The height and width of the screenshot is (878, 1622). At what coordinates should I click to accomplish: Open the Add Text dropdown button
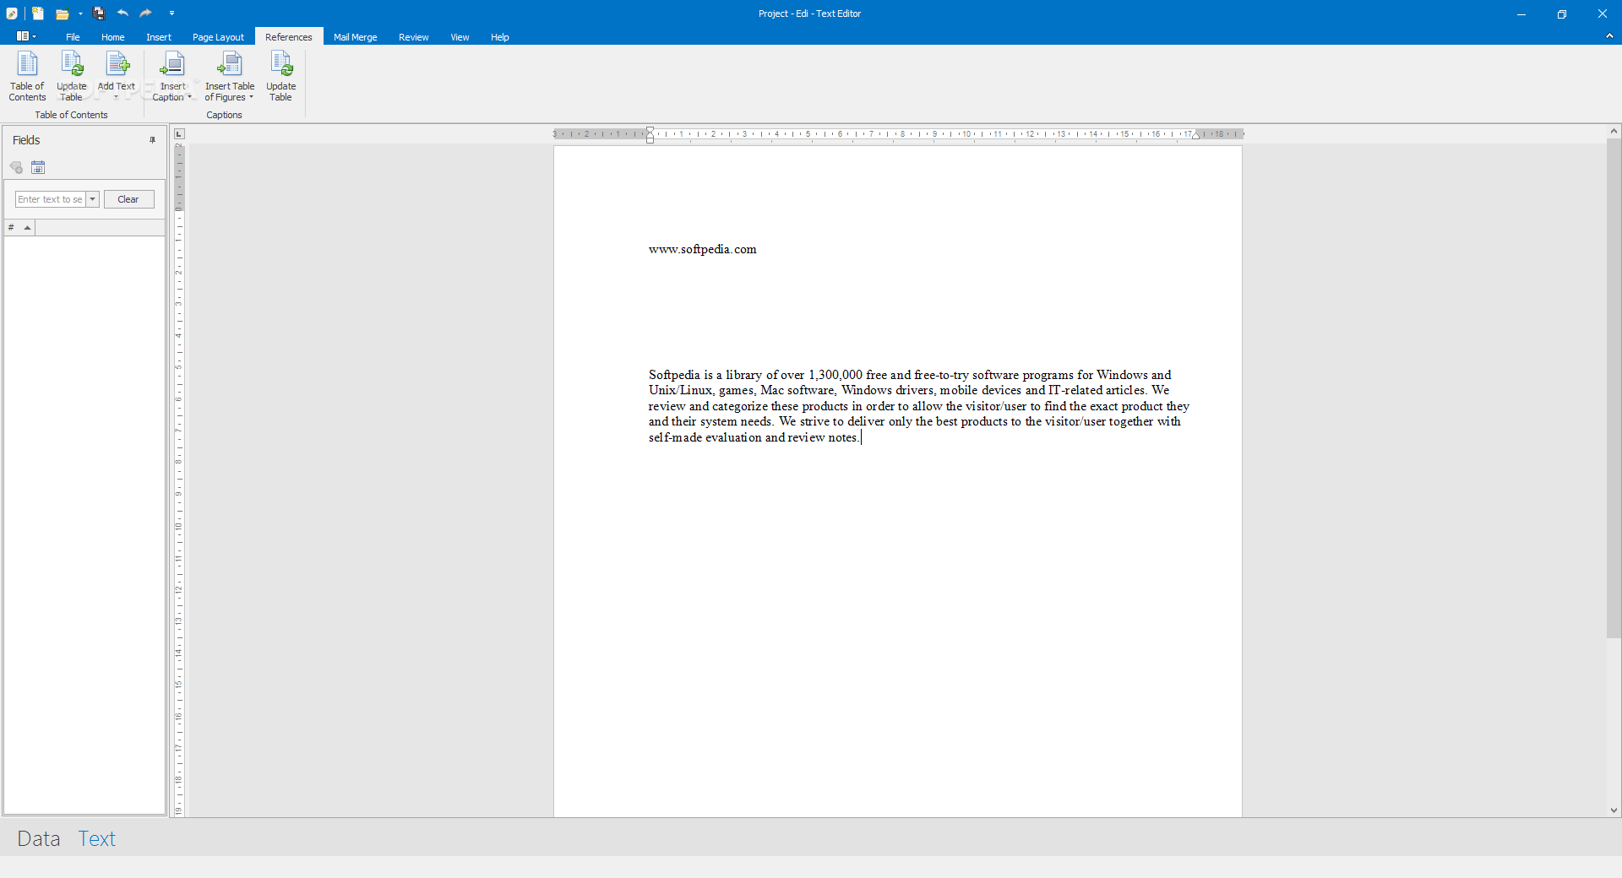coord(117,76)
